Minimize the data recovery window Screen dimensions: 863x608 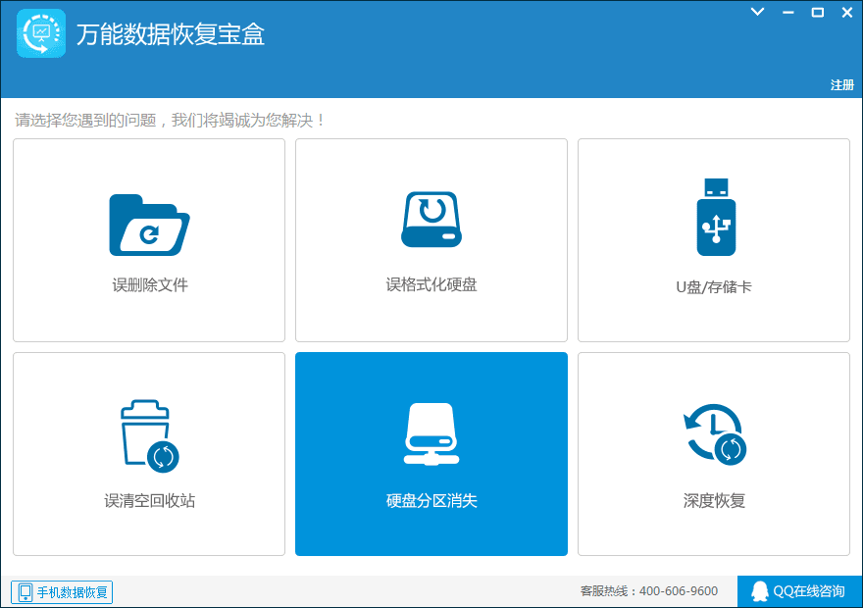click(x=787, y=12)
